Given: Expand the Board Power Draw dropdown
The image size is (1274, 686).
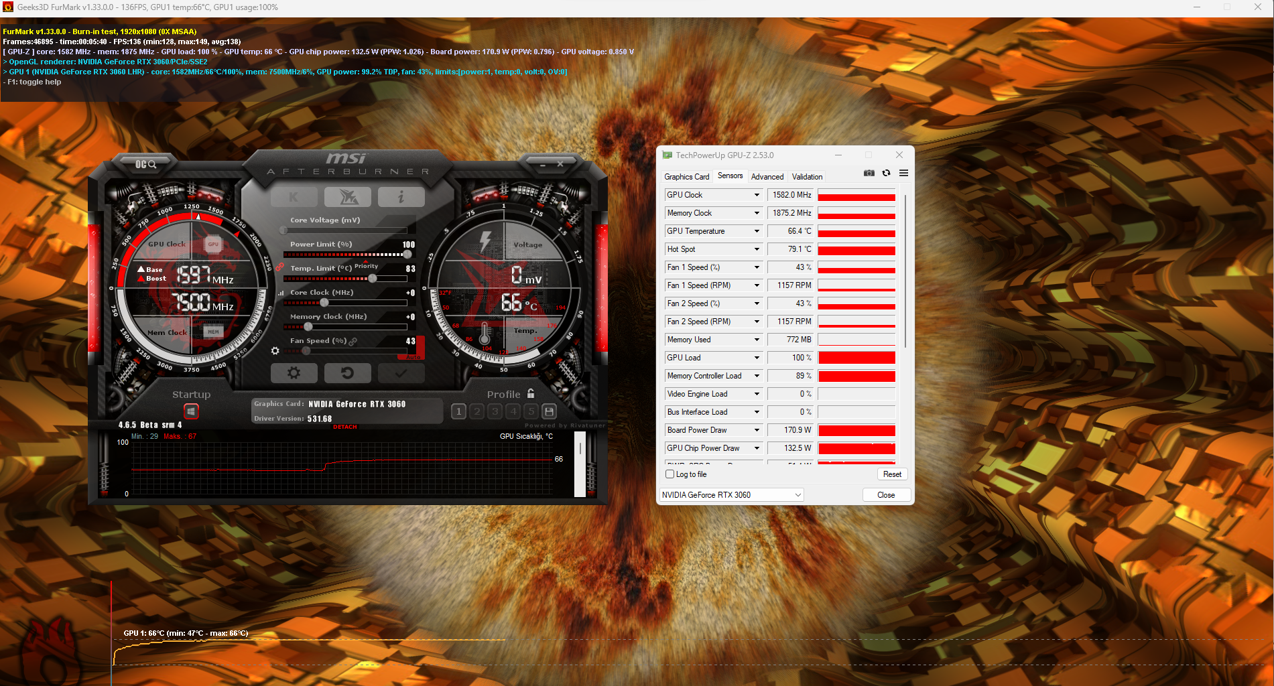Looking at the screenshot, I should (x=757, y=430).
